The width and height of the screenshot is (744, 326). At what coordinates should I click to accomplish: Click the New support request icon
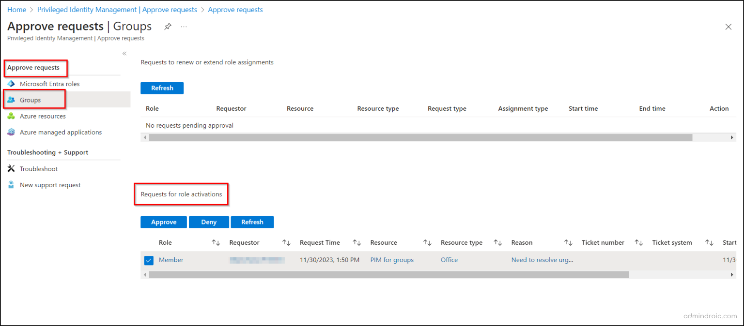(12, 185)
